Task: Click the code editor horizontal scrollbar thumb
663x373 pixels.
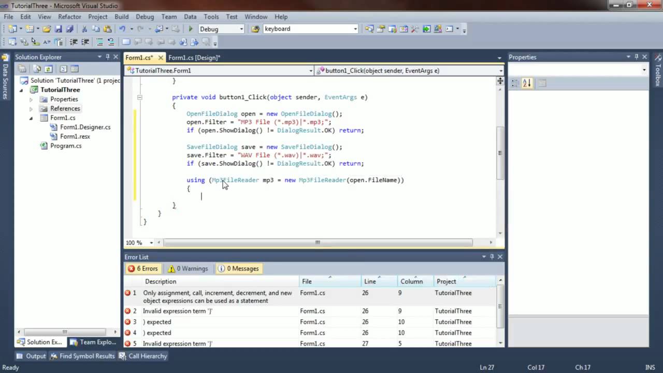Action: pos(318,242)
